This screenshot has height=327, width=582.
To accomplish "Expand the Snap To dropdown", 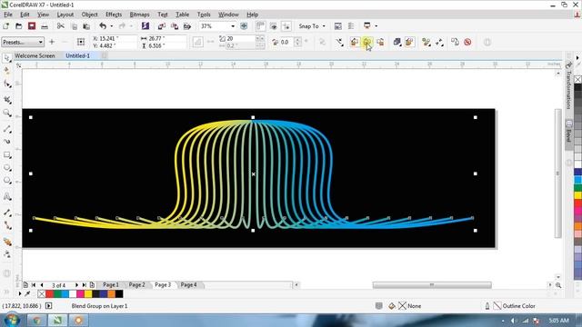I will pos(324,26).
